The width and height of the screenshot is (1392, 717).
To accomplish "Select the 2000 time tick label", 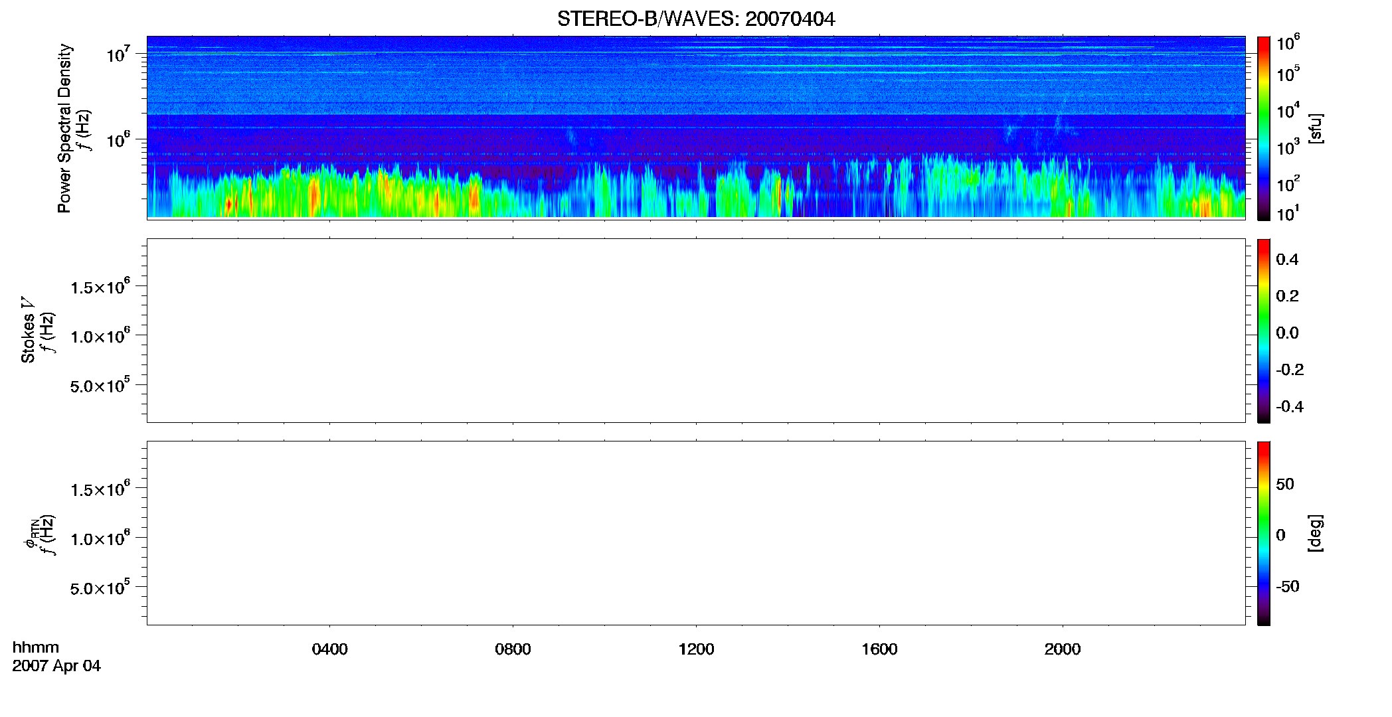I will tap(1063, 649).
